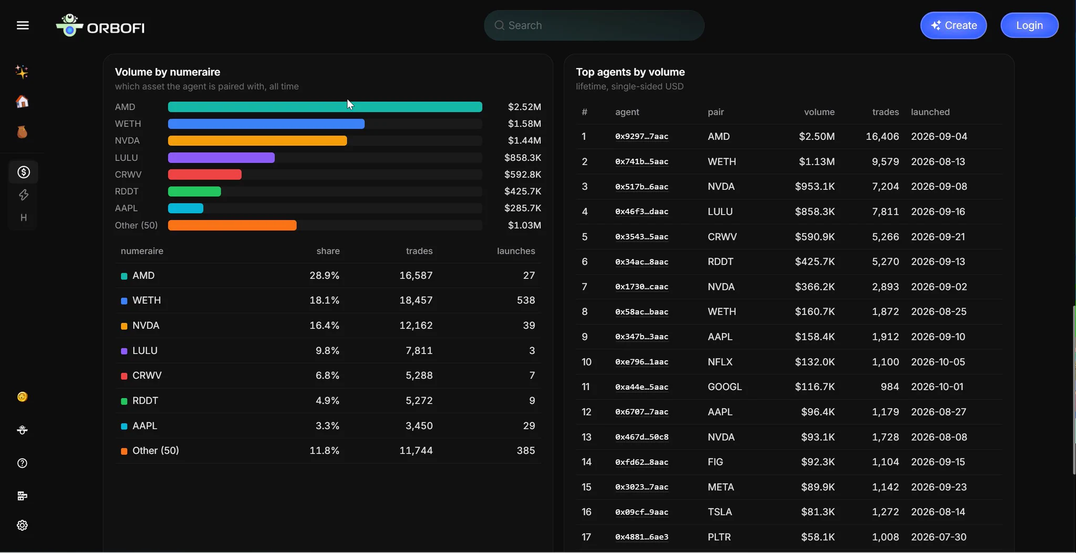Open the money bag sidebar icon
This screenshot has width=1076, height=553.
(22, 132)
